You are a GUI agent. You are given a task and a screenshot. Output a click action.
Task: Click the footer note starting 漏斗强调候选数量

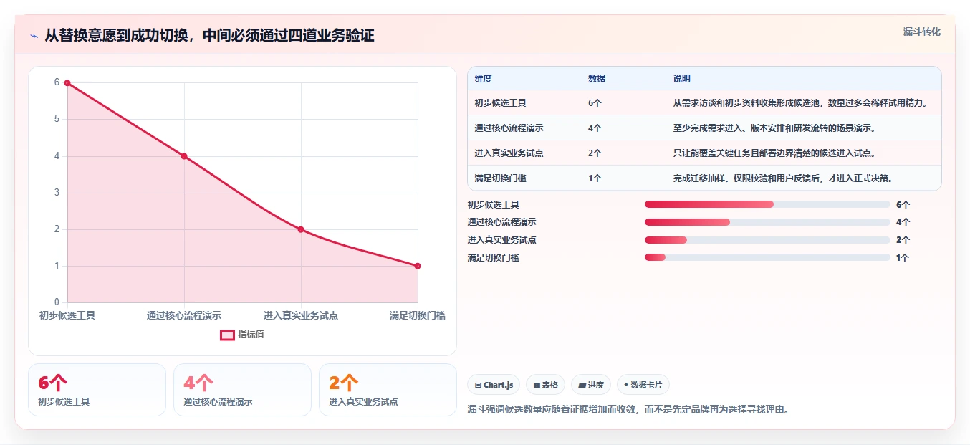[628, 410]
